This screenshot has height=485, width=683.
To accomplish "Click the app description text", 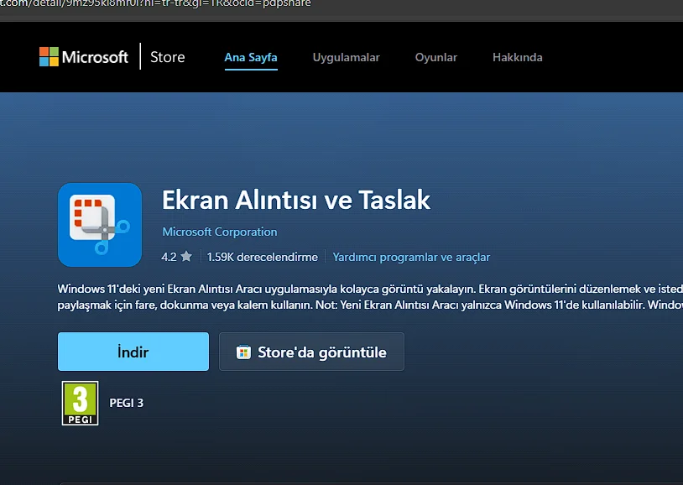I will coord(370,297).
